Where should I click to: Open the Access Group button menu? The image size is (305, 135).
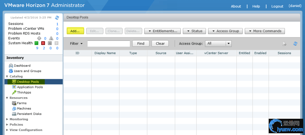coord(225,31)
